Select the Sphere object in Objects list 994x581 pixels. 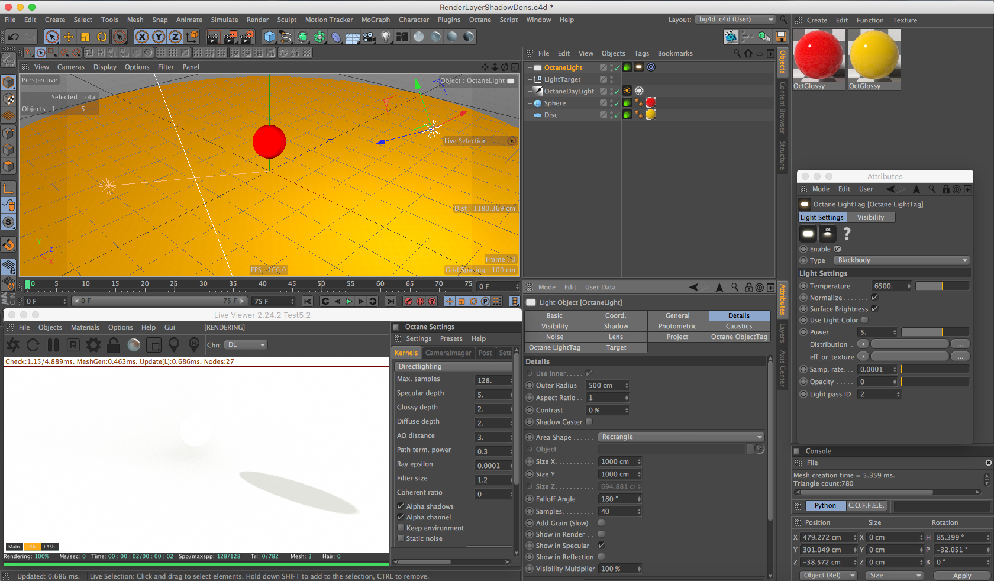[554, 103]
